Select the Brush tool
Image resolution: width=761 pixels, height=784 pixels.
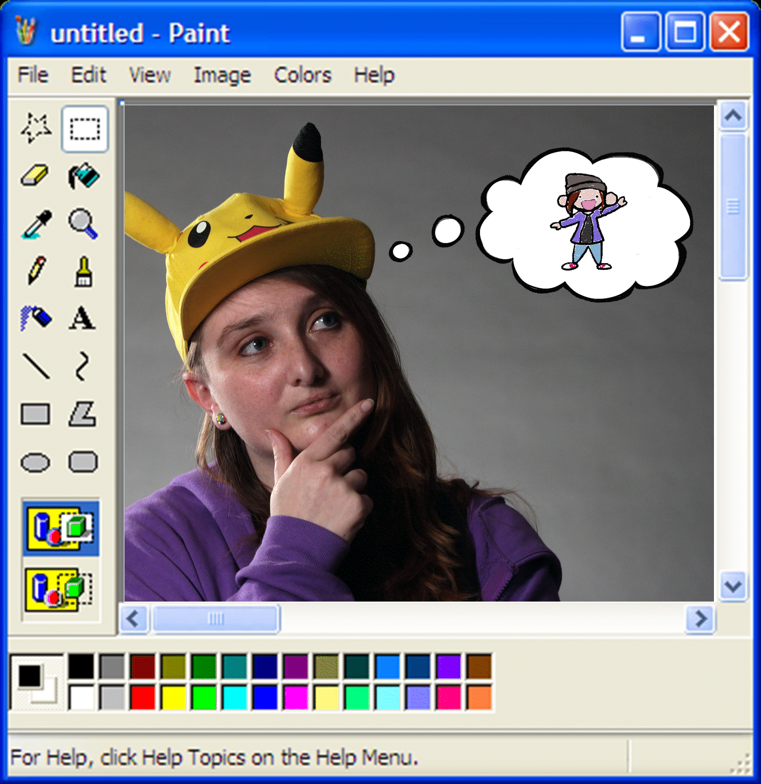pyautogui.click(x=83, y=271)
